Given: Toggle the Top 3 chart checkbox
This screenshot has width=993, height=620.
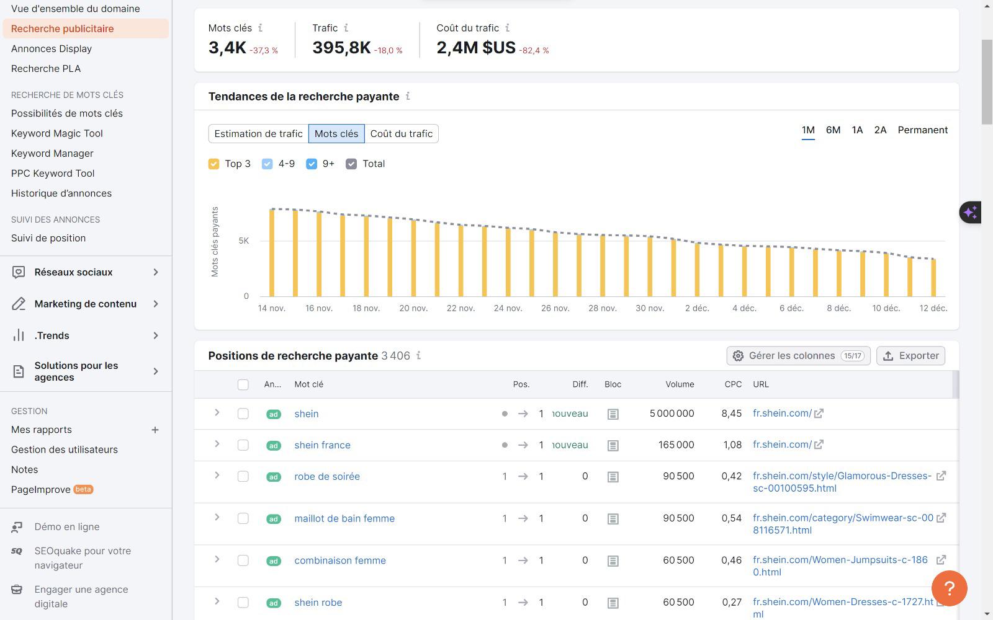Looking at the screenshot, I should click(213, 164).
